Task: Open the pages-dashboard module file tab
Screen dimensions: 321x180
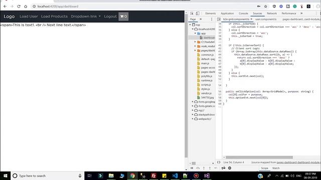Action: 301,19
